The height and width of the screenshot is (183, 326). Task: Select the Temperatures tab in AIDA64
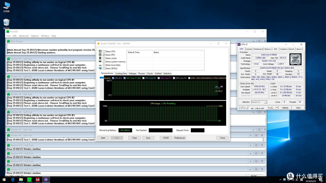click(x=107, y=73)
